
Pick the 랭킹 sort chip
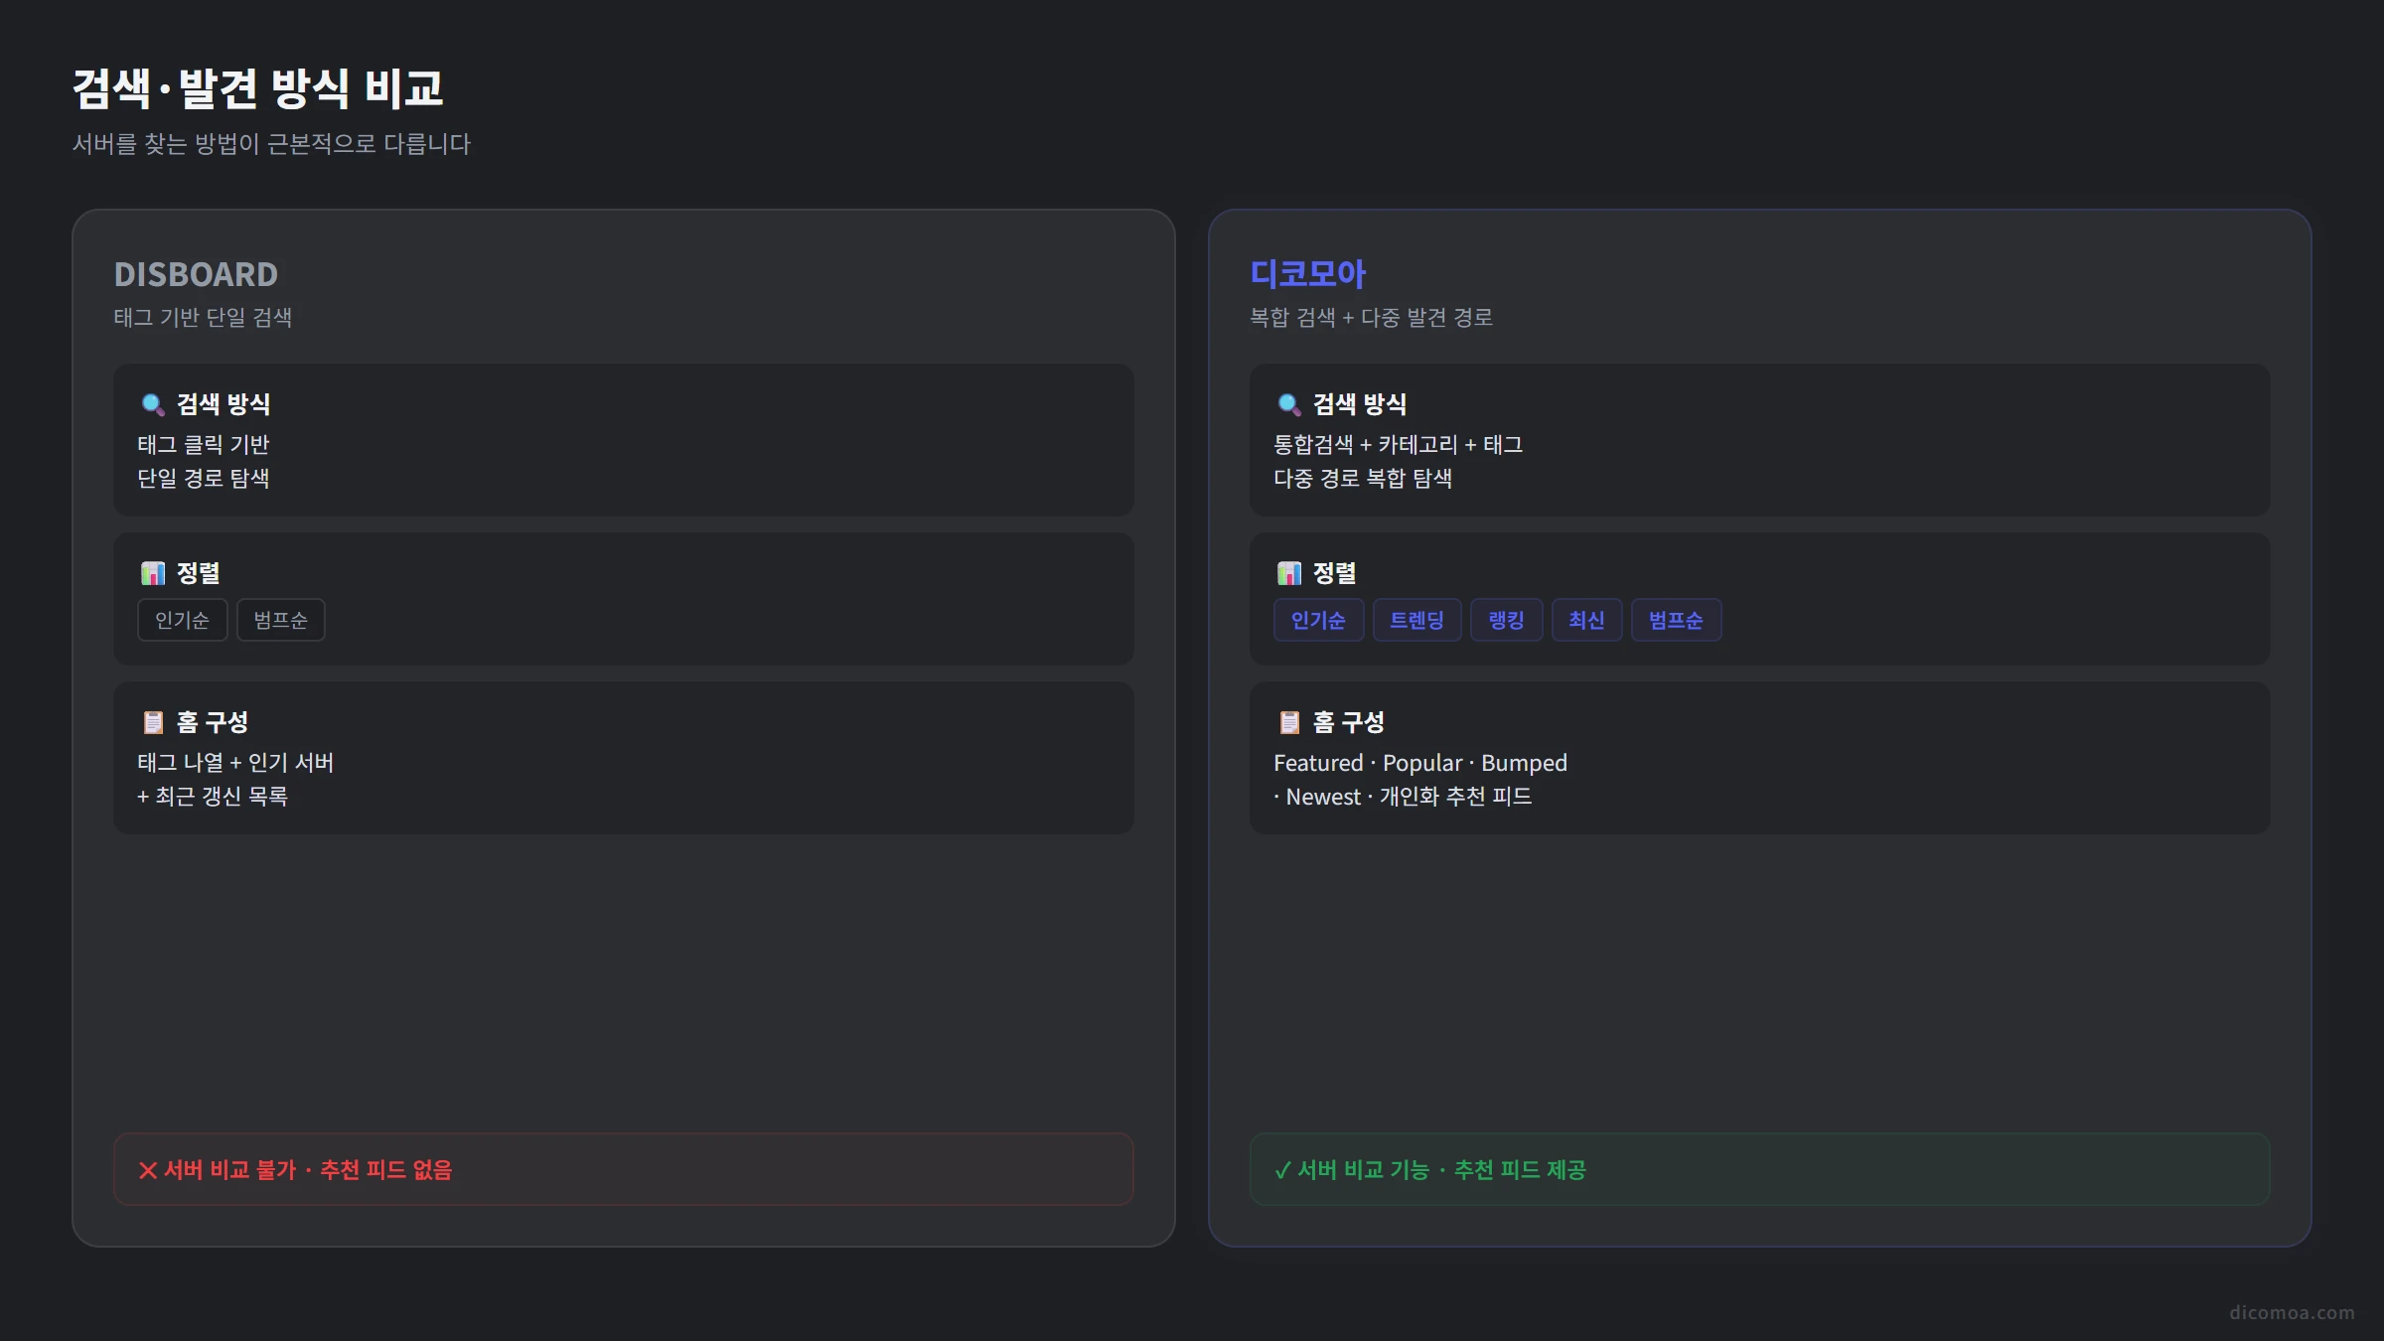[x=1506, y=620]
